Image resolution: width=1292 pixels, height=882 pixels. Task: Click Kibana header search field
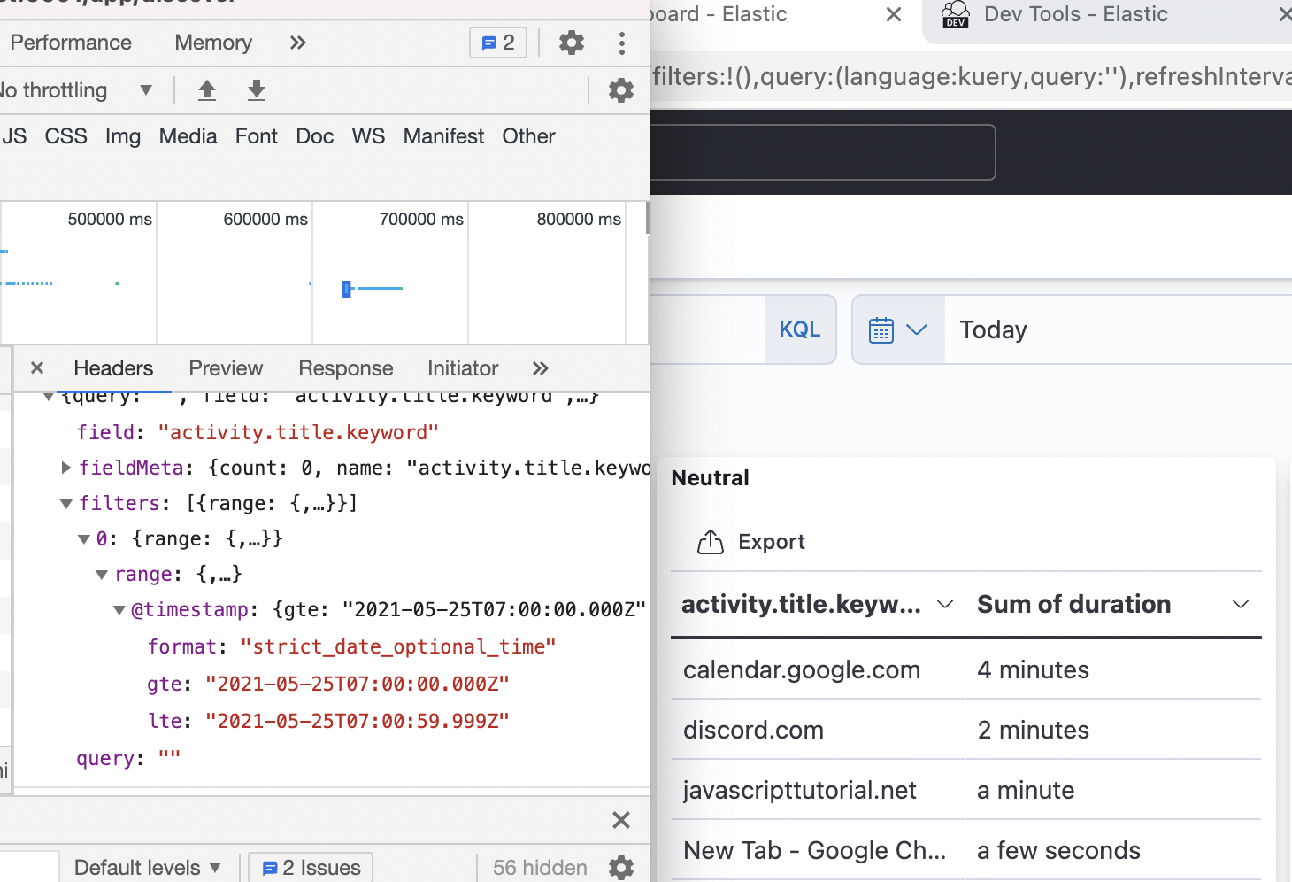tap(823, 152)
